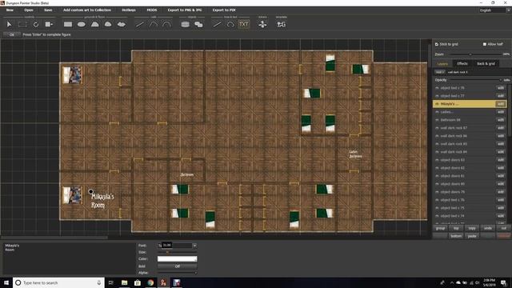Screen dimensions: 512x288
Task: Select the freehand cloud line tool
Action: tap(230, 25)
